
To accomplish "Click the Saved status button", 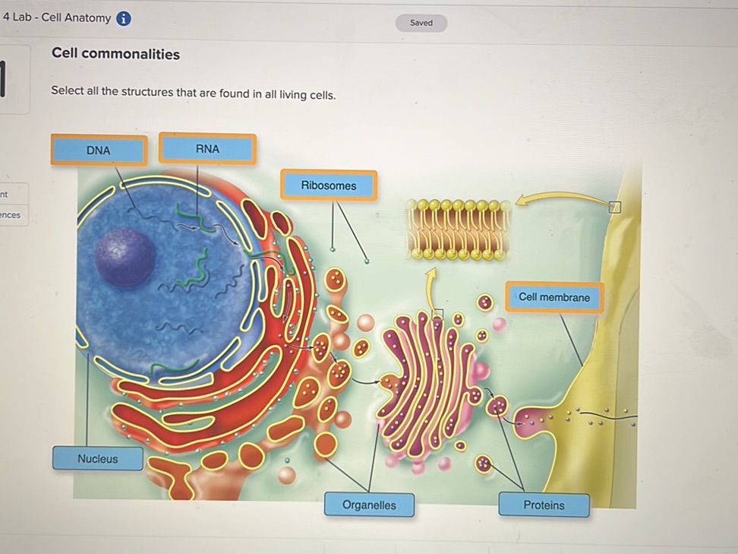I will tap(421, 23).
